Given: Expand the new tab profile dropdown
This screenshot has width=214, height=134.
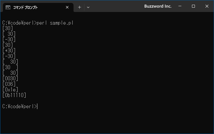Looking at the screenshot, I should point(88,7).
